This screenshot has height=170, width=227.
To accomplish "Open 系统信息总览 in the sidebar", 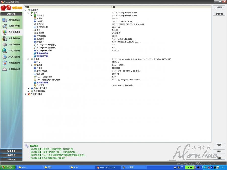I will tap(14, 20).
